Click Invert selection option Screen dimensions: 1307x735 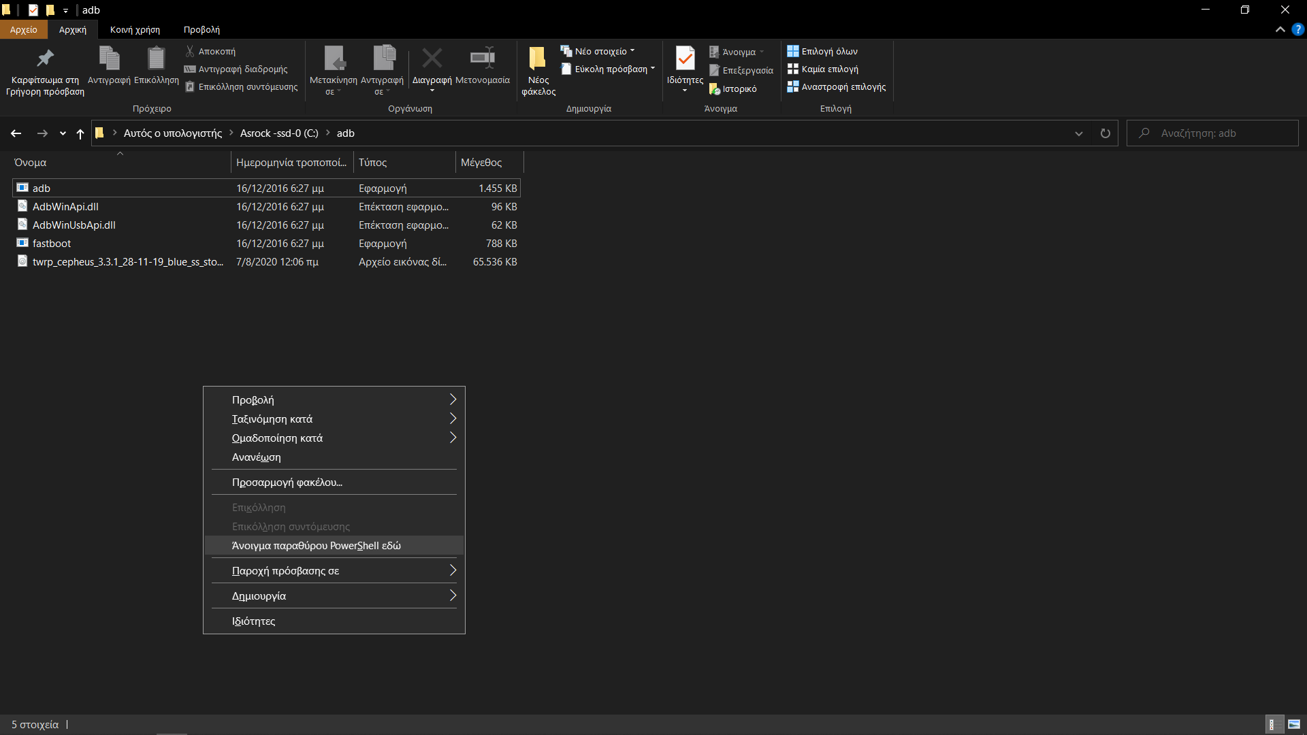843,87
